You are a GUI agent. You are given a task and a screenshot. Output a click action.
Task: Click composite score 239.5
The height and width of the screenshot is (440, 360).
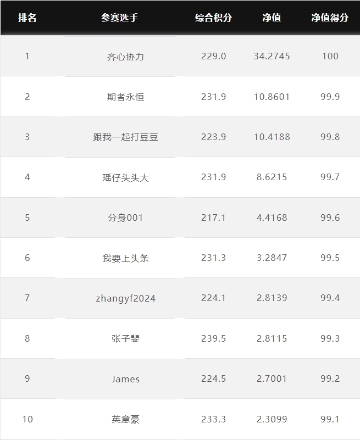pos(213,338)
